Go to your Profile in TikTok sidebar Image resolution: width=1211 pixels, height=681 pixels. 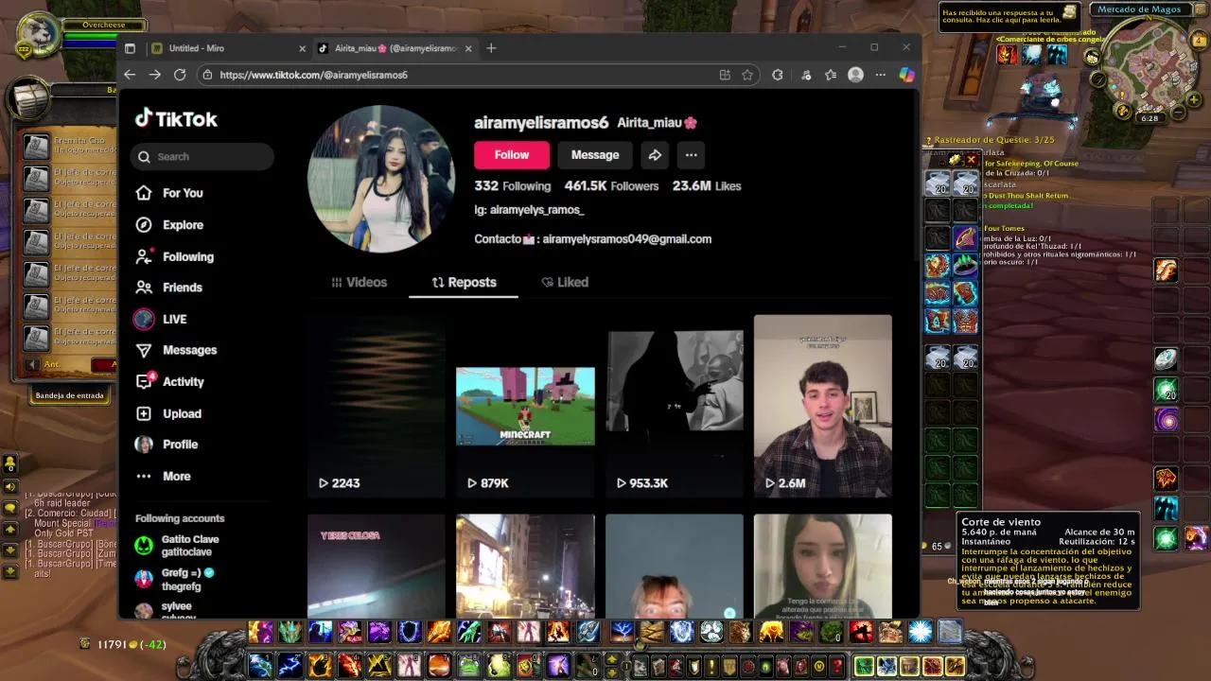tap(168, 445)
